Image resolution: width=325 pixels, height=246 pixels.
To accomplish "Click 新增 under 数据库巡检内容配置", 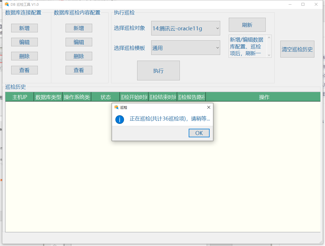I will point(79,28).
